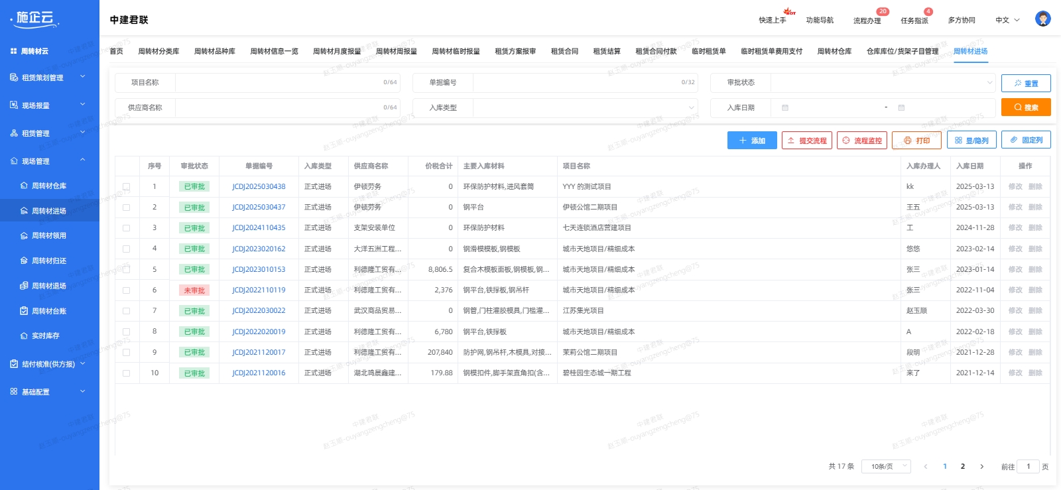Collapse the 现场管理 menu chevron
1061x490 pixels.
(83, 160)
